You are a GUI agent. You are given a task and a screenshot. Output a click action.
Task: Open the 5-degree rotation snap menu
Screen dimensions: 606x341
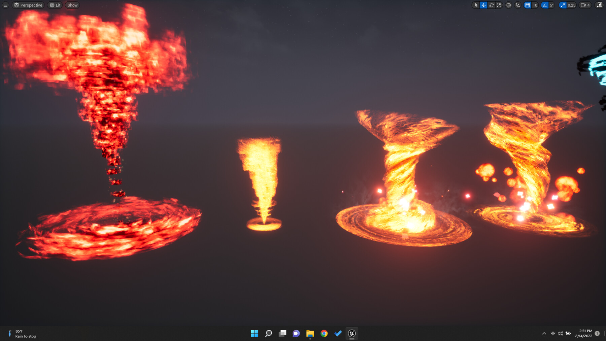point(551,5)
